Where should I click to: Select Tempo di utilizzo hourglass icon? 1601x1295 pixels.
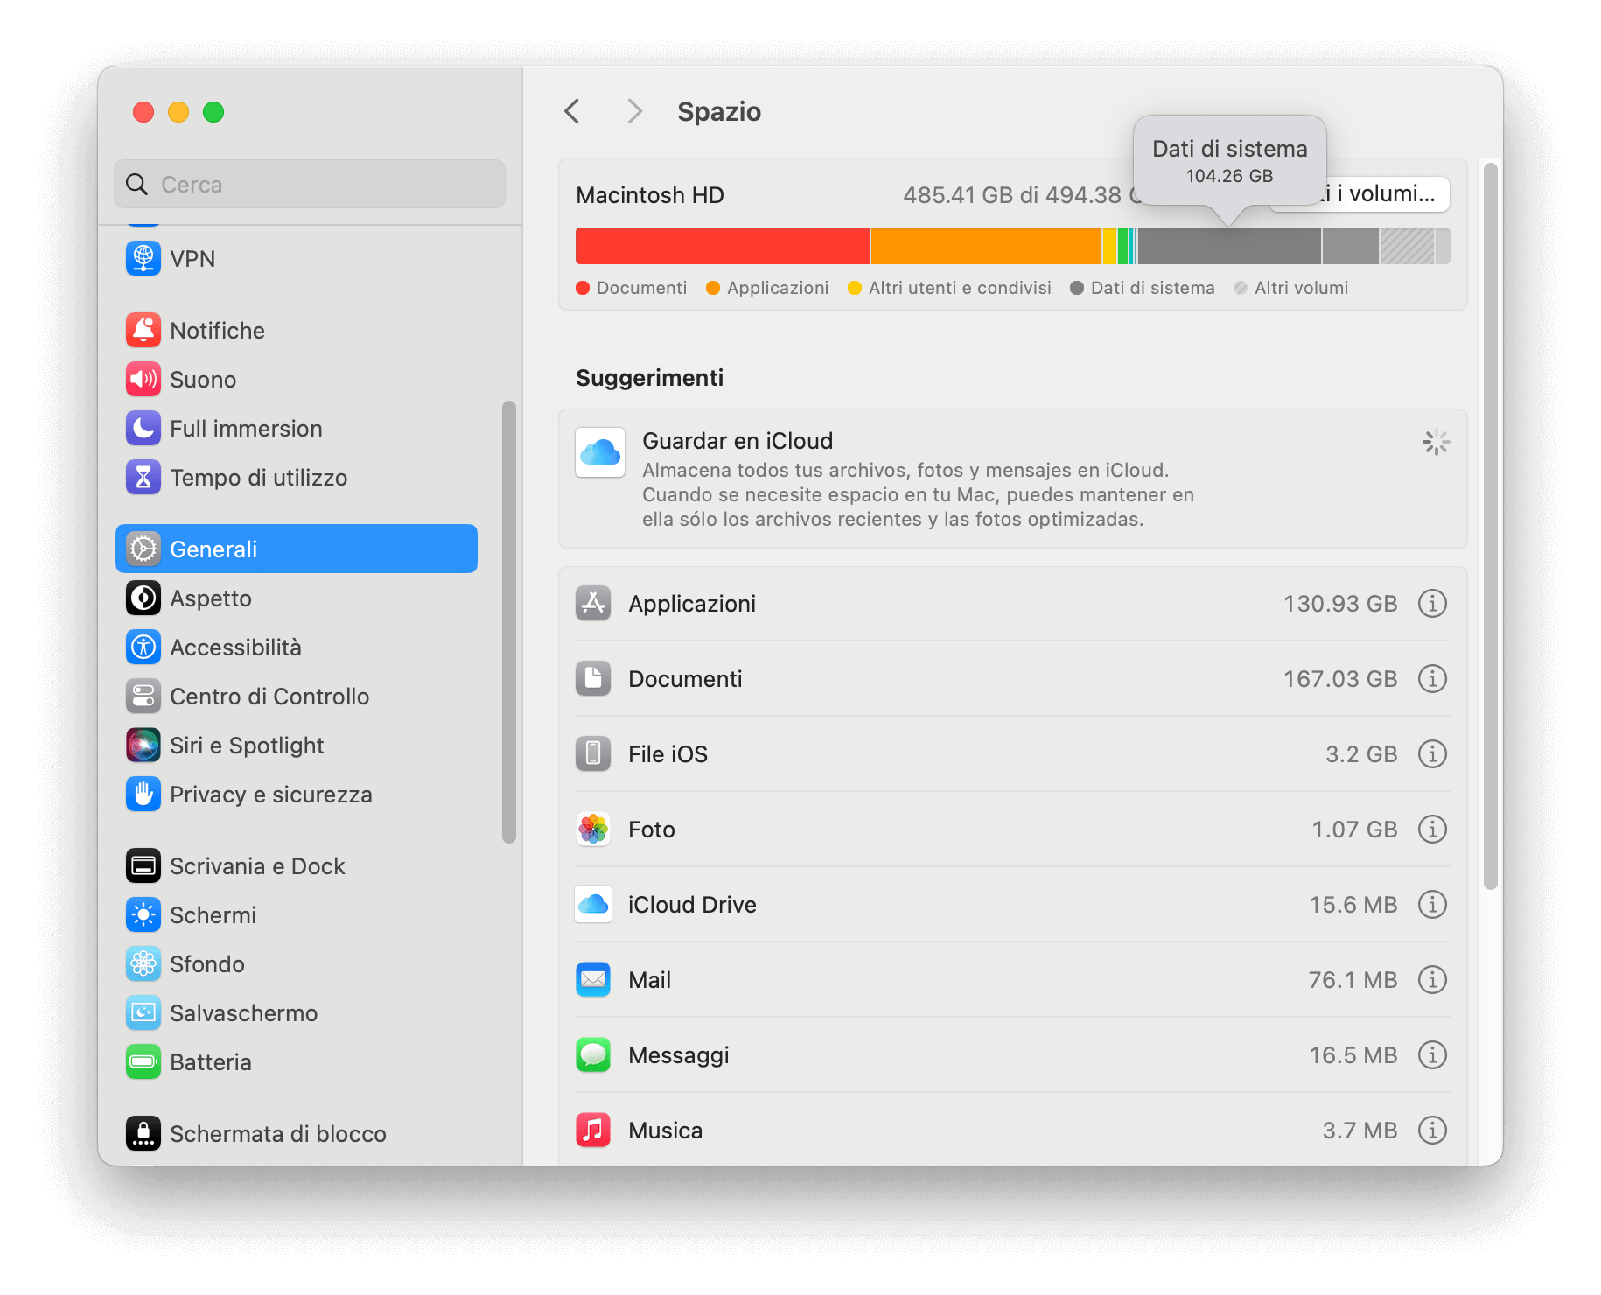click(143, 477)
